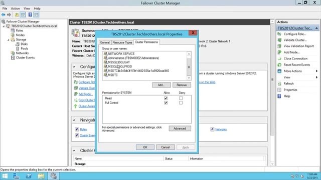Collapse the Navigate section chevron
The image size is (321, 180).
click(74, 120)
